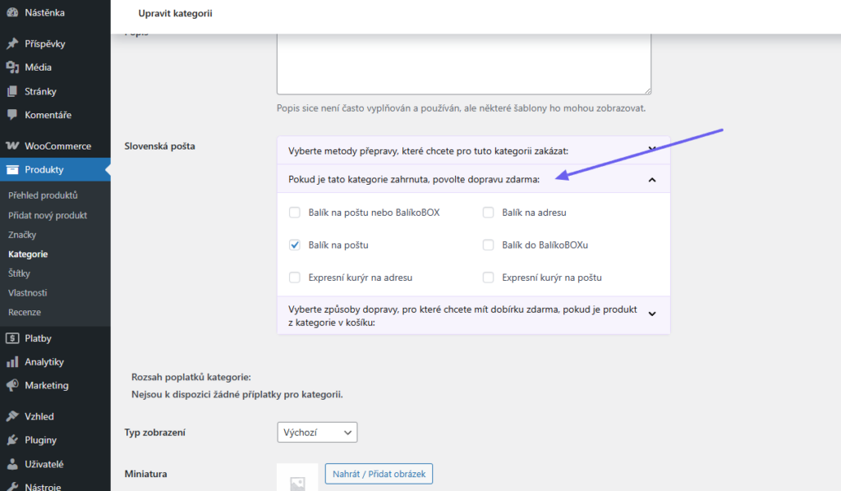Screen dimensions: 841x491
Task: Click the 'Miniatura' label
Action: (146, 474)
